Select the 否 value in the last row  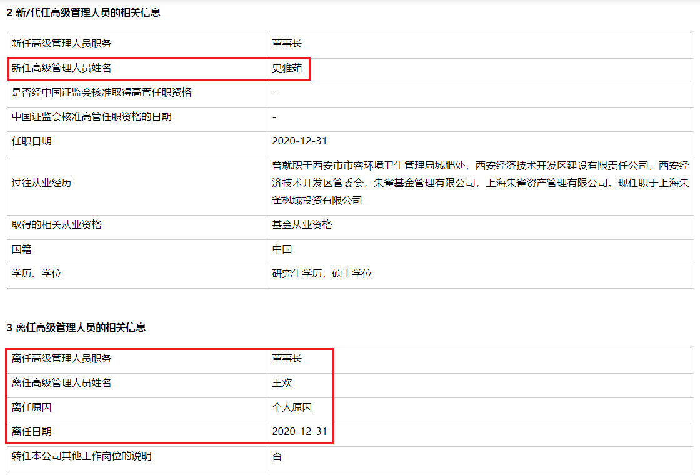tap(277, 456)
